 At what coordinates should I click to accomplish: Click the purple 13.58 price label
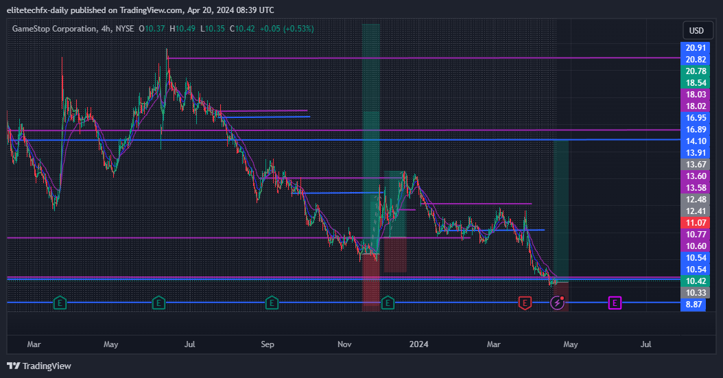(696, 187)
